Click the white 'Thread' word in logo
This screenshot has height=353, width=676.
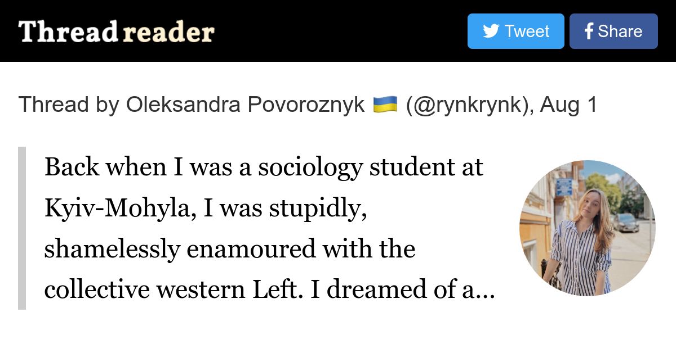(69, 31)
